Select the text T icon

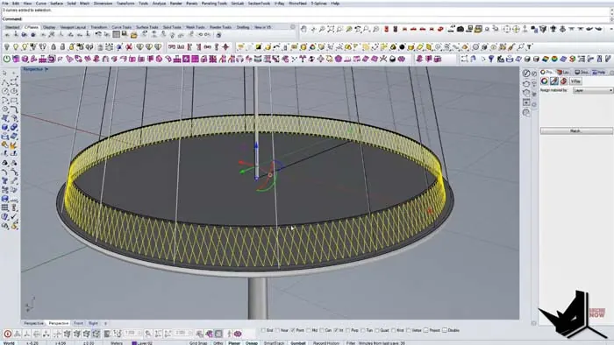point(530,47)
